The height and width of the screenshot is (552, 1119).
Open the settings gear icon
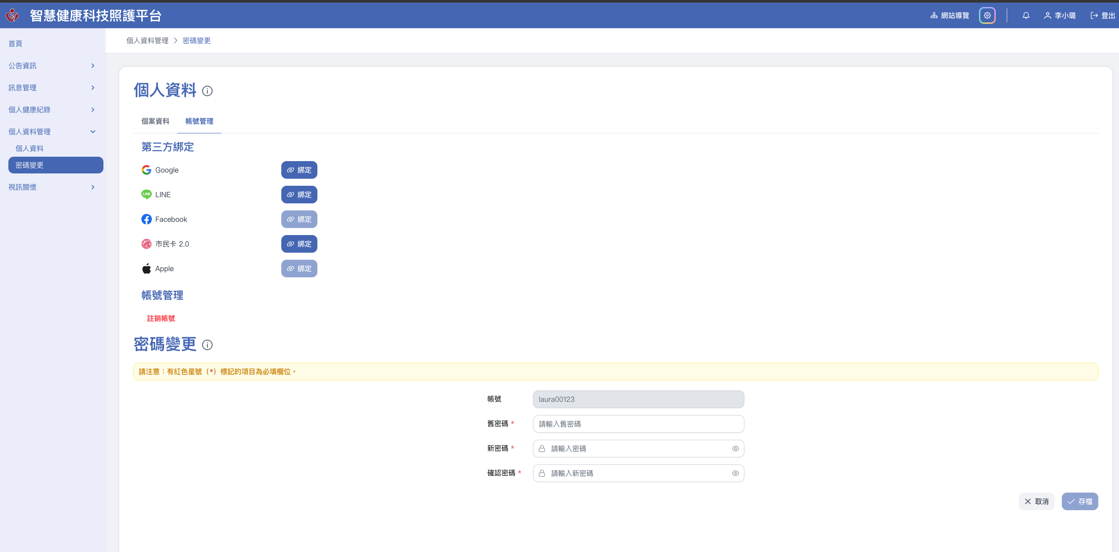pos(987,15)
